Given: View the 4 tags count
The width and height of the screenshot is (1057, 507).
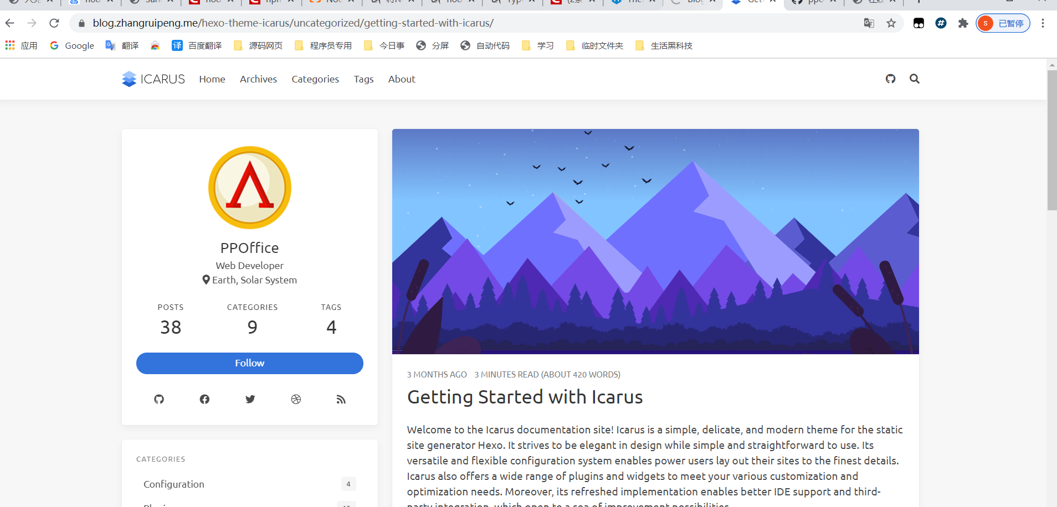Looking at the screenshot, I should point(331,327).
